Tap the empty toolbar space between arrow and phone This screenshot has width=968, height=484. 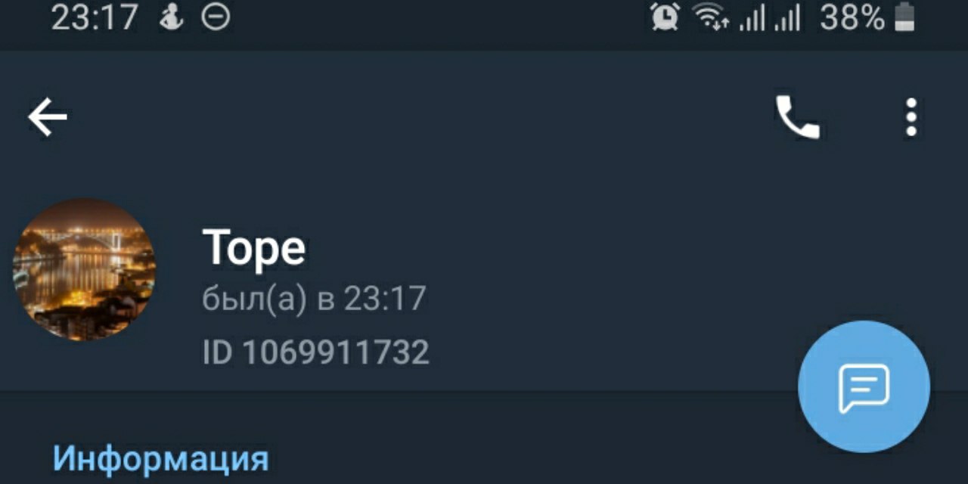pos(416,117)
